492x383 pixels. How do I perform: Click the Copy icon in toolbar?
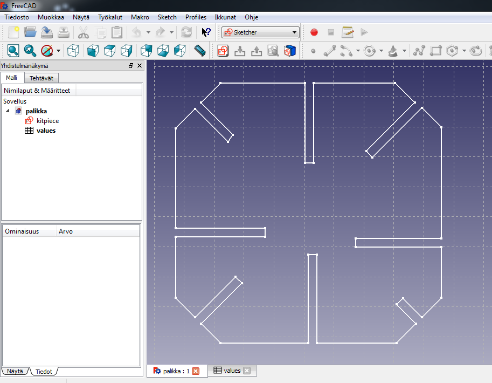point(100,32)
